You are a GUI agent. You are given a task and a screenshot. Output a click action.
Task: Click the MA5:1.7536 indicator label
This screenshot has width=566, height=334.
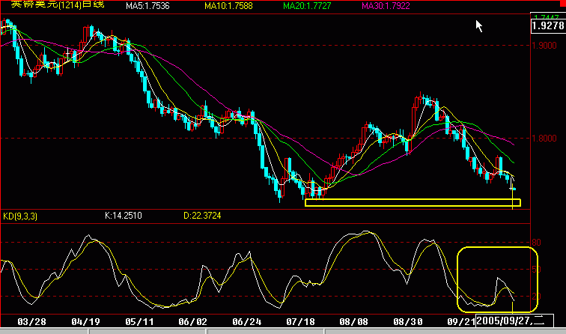point(147,6)
